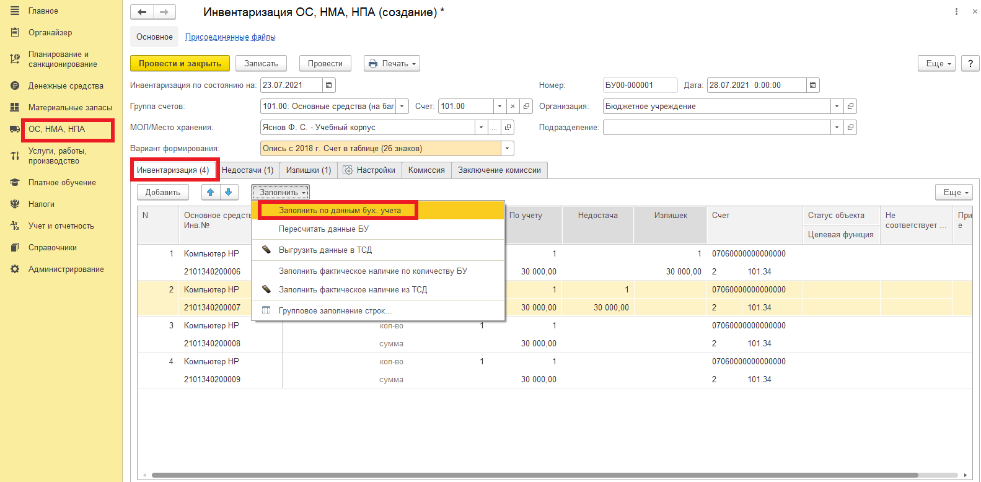
Task: Go back with the left arrow
Action: tap(142, 12)
